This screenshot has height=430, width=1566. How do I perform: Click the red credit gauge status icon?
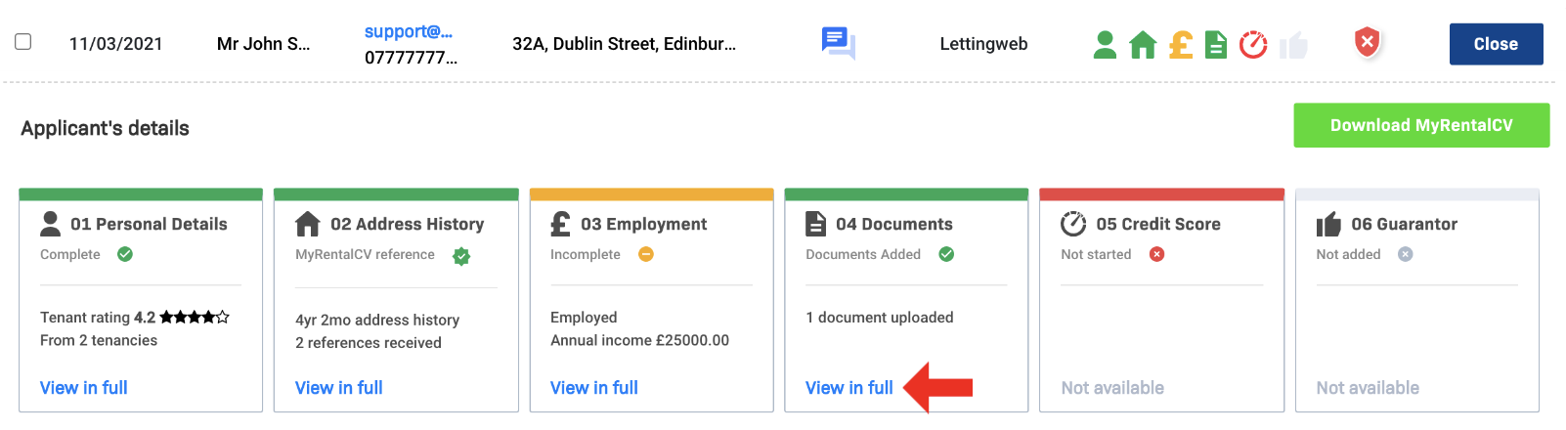click(x=1253, y=45)
